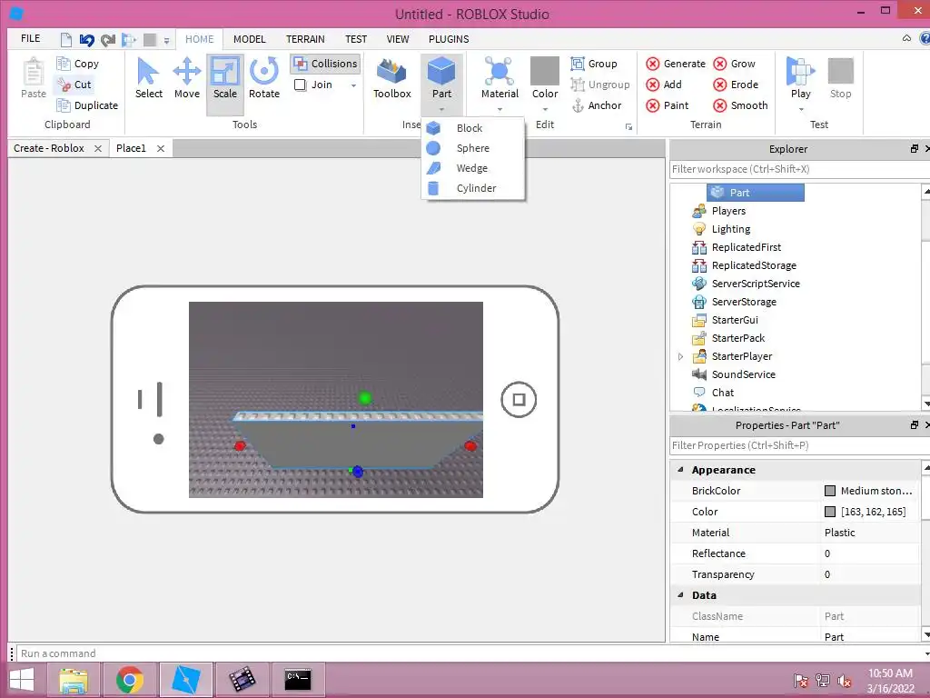Select the Select tool

click(x=148, y=79)
